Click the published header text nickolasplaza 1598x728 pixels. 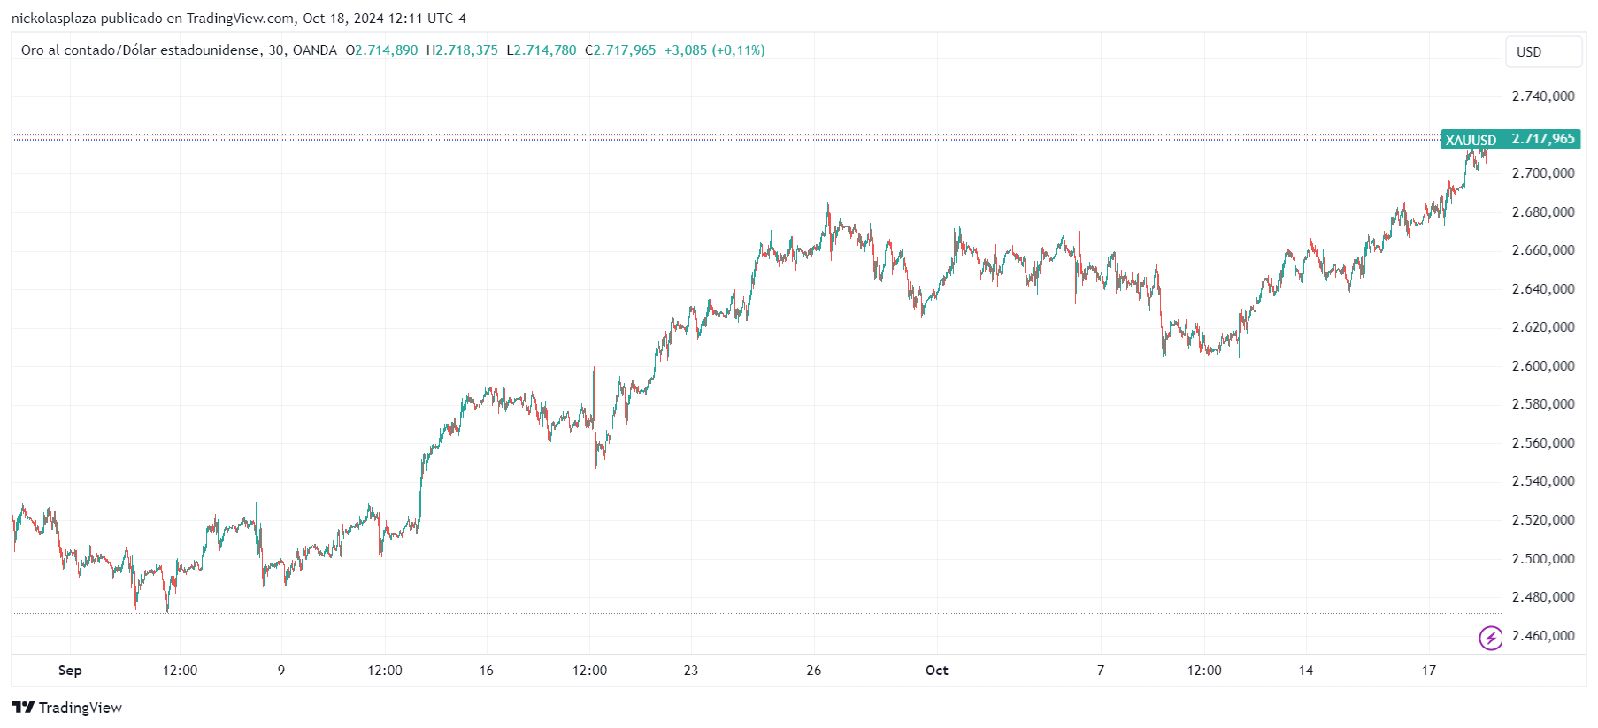coord(54,19)
